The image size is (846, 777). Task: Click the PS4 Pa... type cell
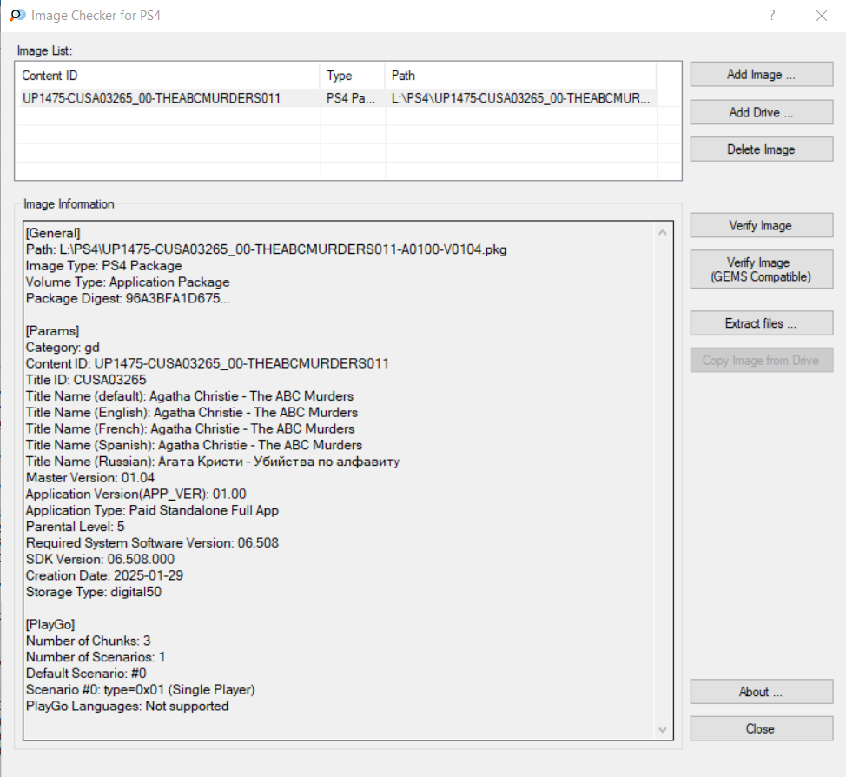click(x=351, y=98)
